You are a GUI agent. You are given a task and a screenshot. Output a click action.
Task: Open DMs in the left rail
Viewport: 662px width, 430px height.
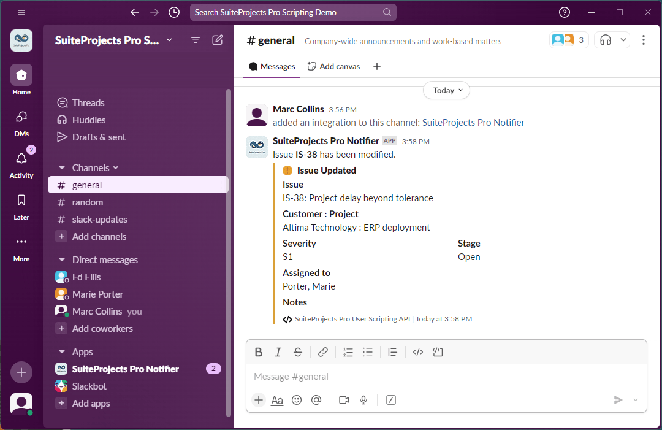click(21, 124)
